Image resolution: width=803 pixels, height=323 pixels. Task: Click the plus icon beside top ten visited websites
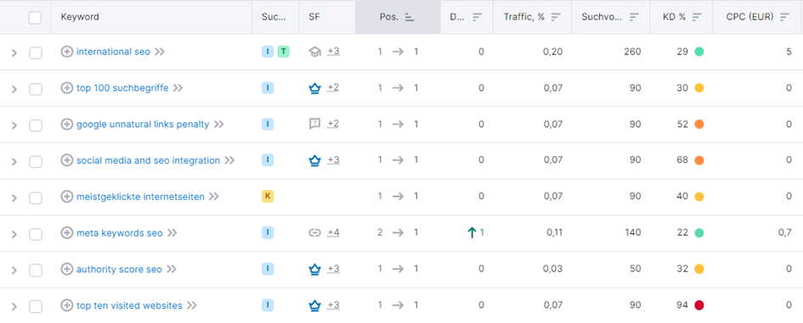tap(67, 306)
